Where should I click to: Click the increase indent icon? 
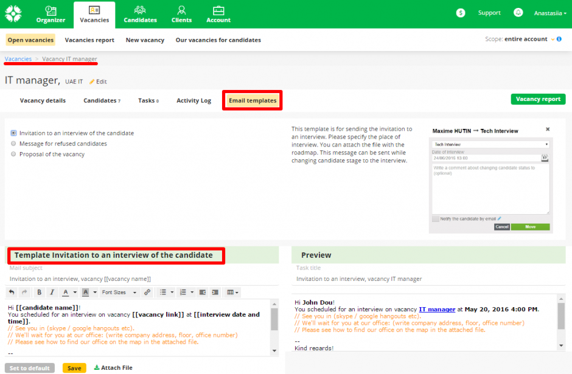pyautogui.click(x=215, y=293)
